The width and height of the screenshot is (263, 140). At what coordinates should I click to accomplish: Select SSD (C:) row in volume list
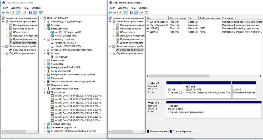tap(204, 32)
